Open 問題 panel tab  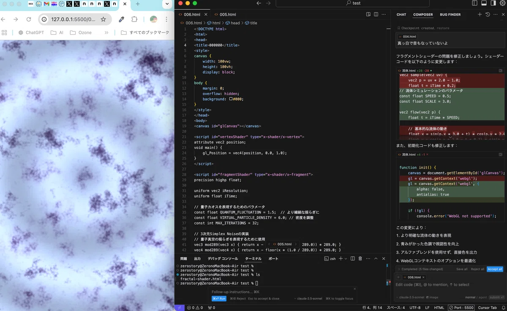pos(183,259)
